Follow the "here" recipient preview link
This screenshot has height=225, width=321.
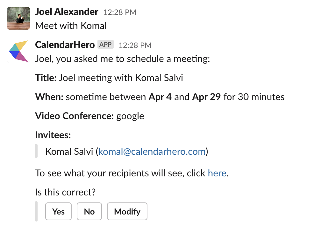pos(217,173)
